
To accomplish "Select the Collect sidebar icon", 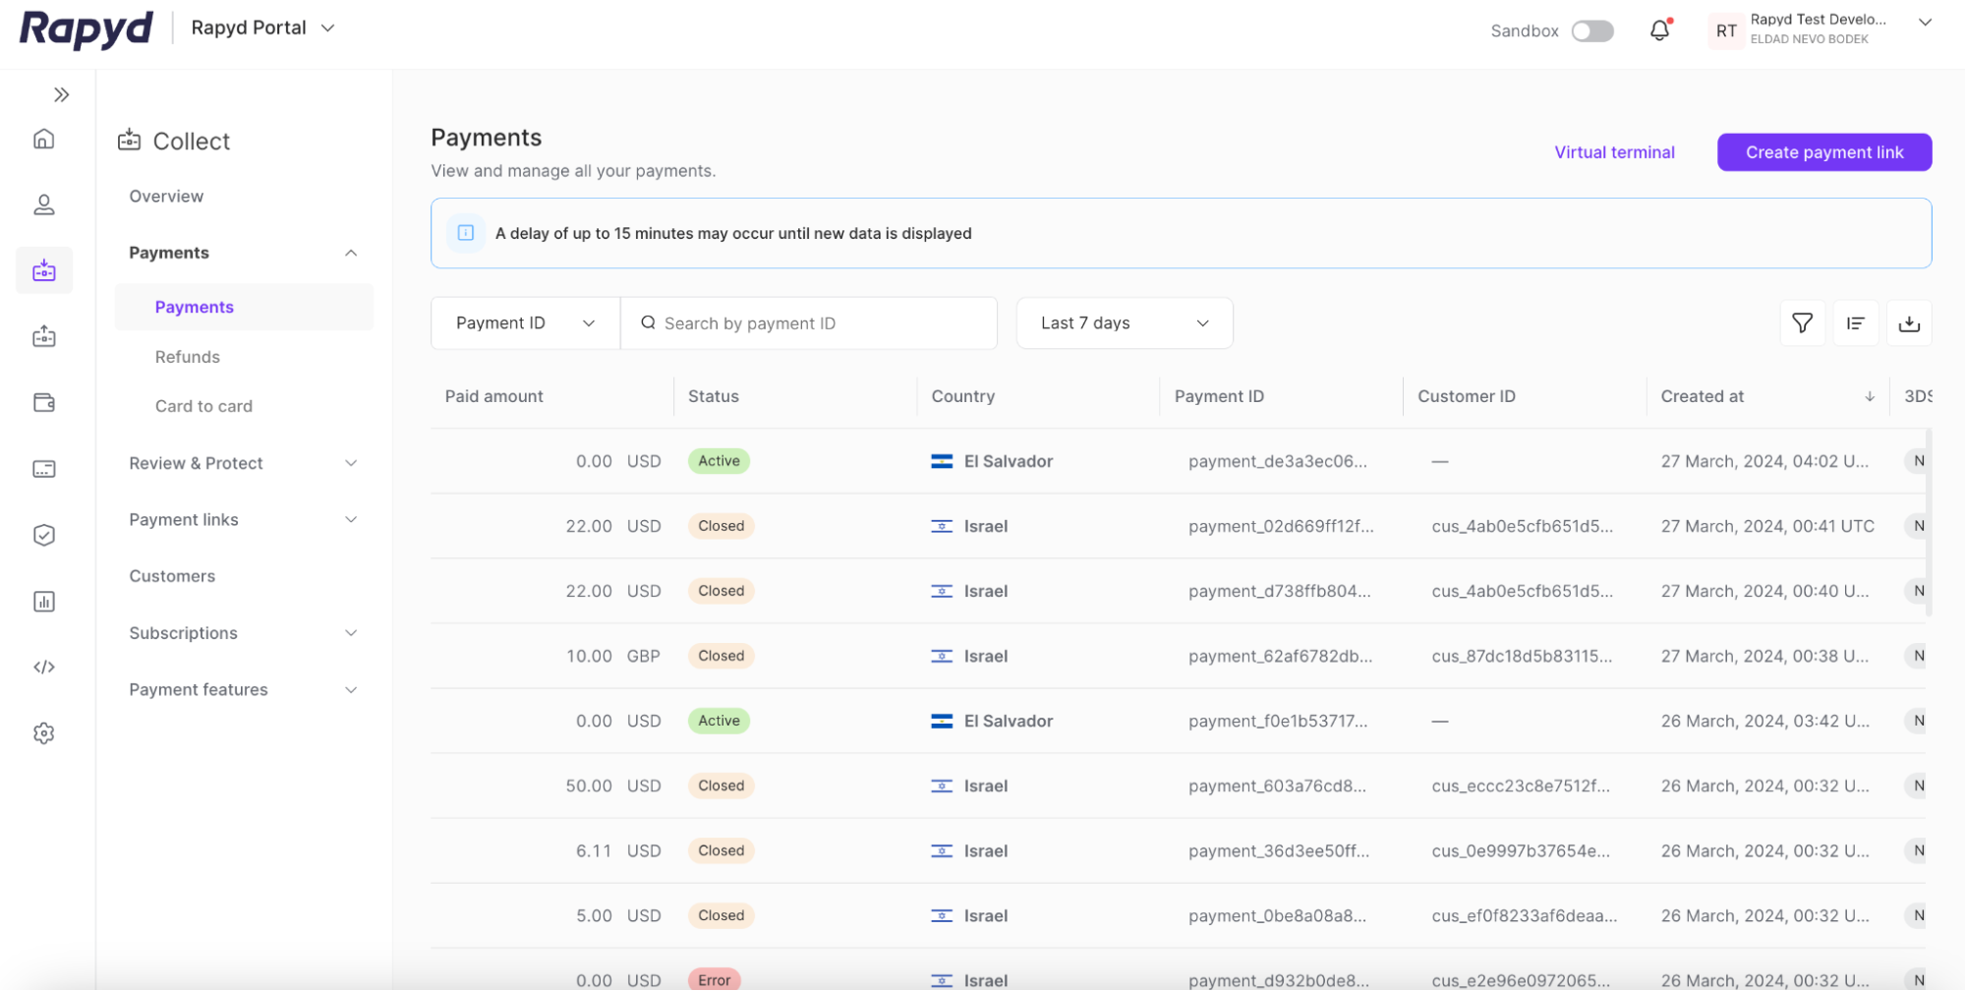I will point(44,269).
